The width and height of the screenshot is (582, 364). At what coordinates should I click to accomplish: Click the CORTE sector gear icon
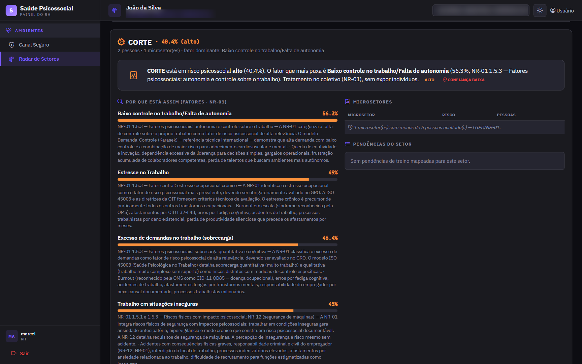tap(121, 42)
